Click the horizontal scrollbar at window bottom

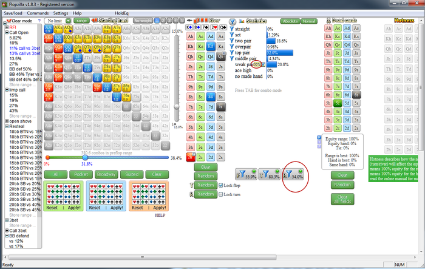142,257
